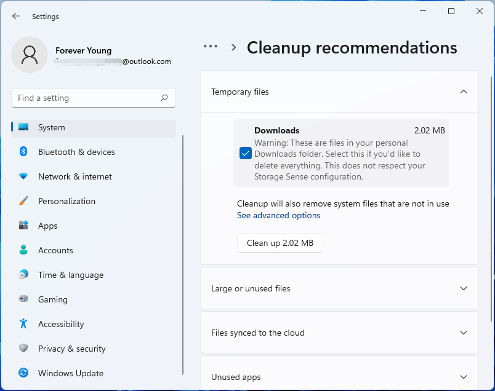Viewport: 495px width, 391px height.
Task: Click the breadcrumb ellipsis button
Action: pos(211,47)
